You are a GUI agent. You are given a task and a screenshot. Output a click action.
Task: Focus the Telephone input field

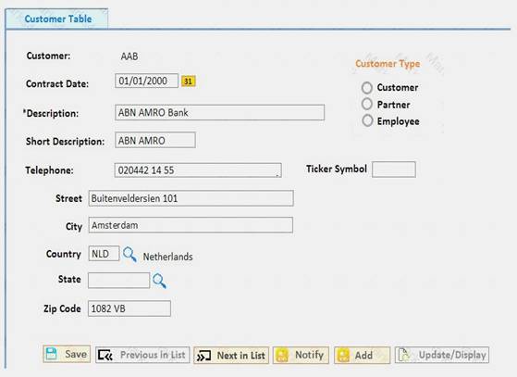pos(198,170)
